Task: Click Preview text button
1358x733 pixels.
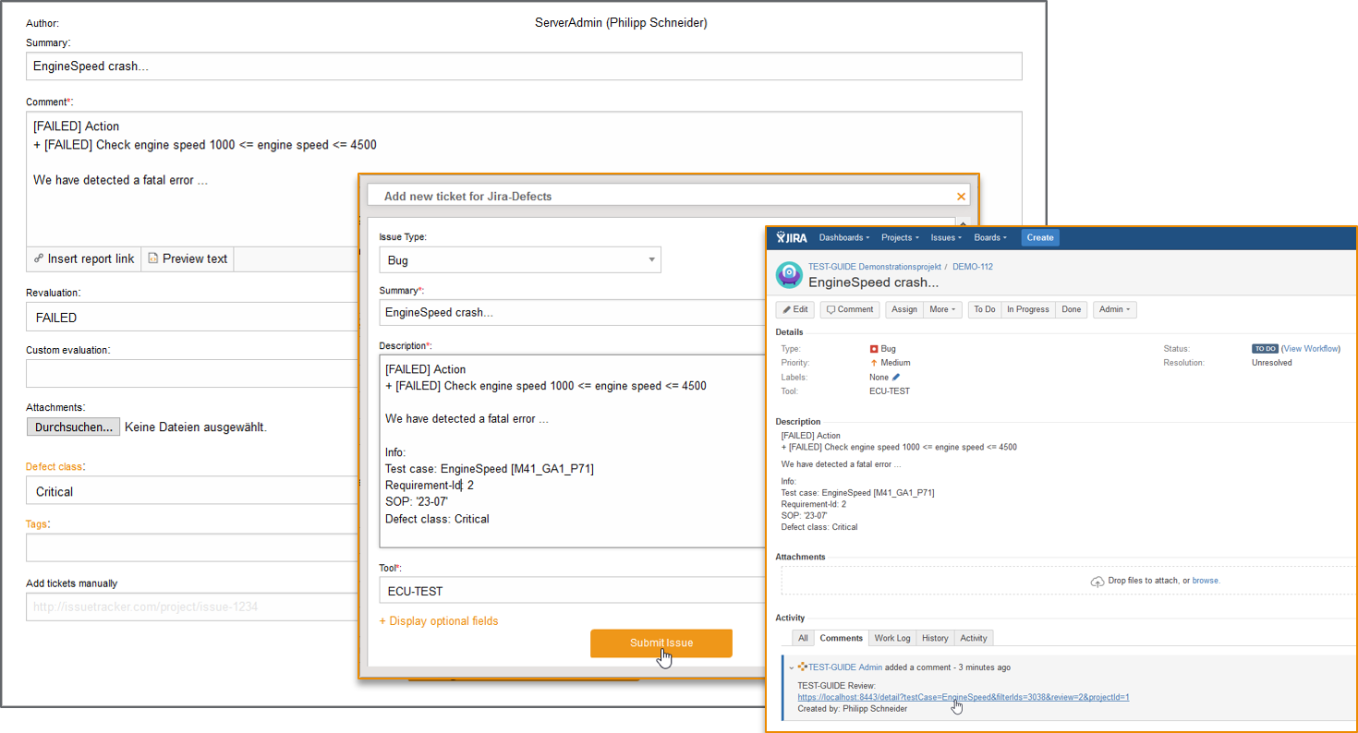Action: pos(188,258)
